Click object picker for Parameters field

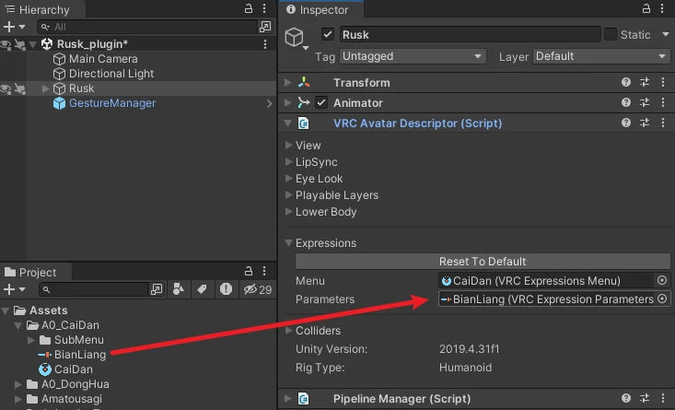pos(661,299)
